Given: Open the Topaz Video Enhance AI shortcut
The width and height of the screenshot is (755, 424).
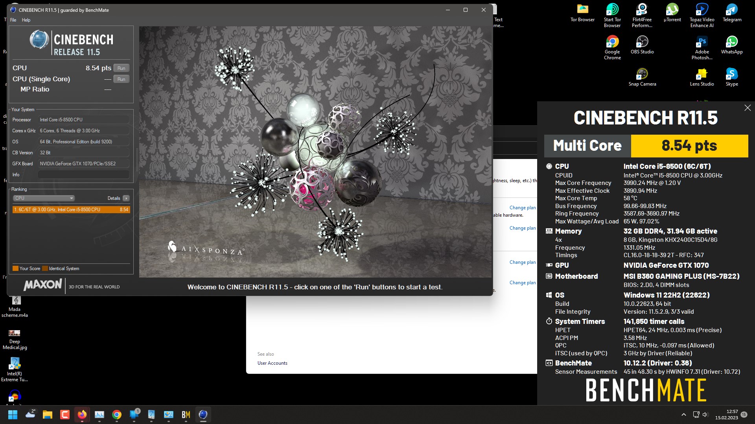Looking at the screenshot, I should (702, 16).
